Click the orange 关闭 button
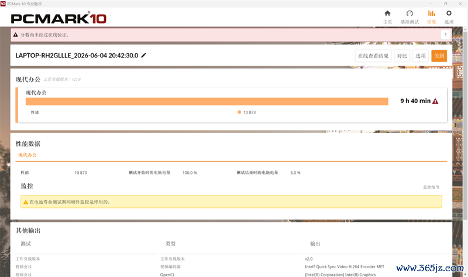 pos(439,56)
